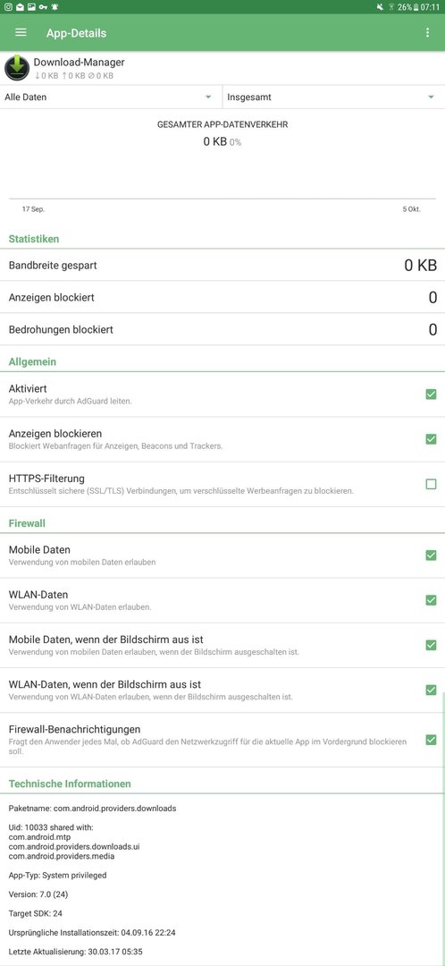The width and height of the screenshot is (445, 966).
Task: Tap the battery indicator in status bar
Action: coord(416,7)
